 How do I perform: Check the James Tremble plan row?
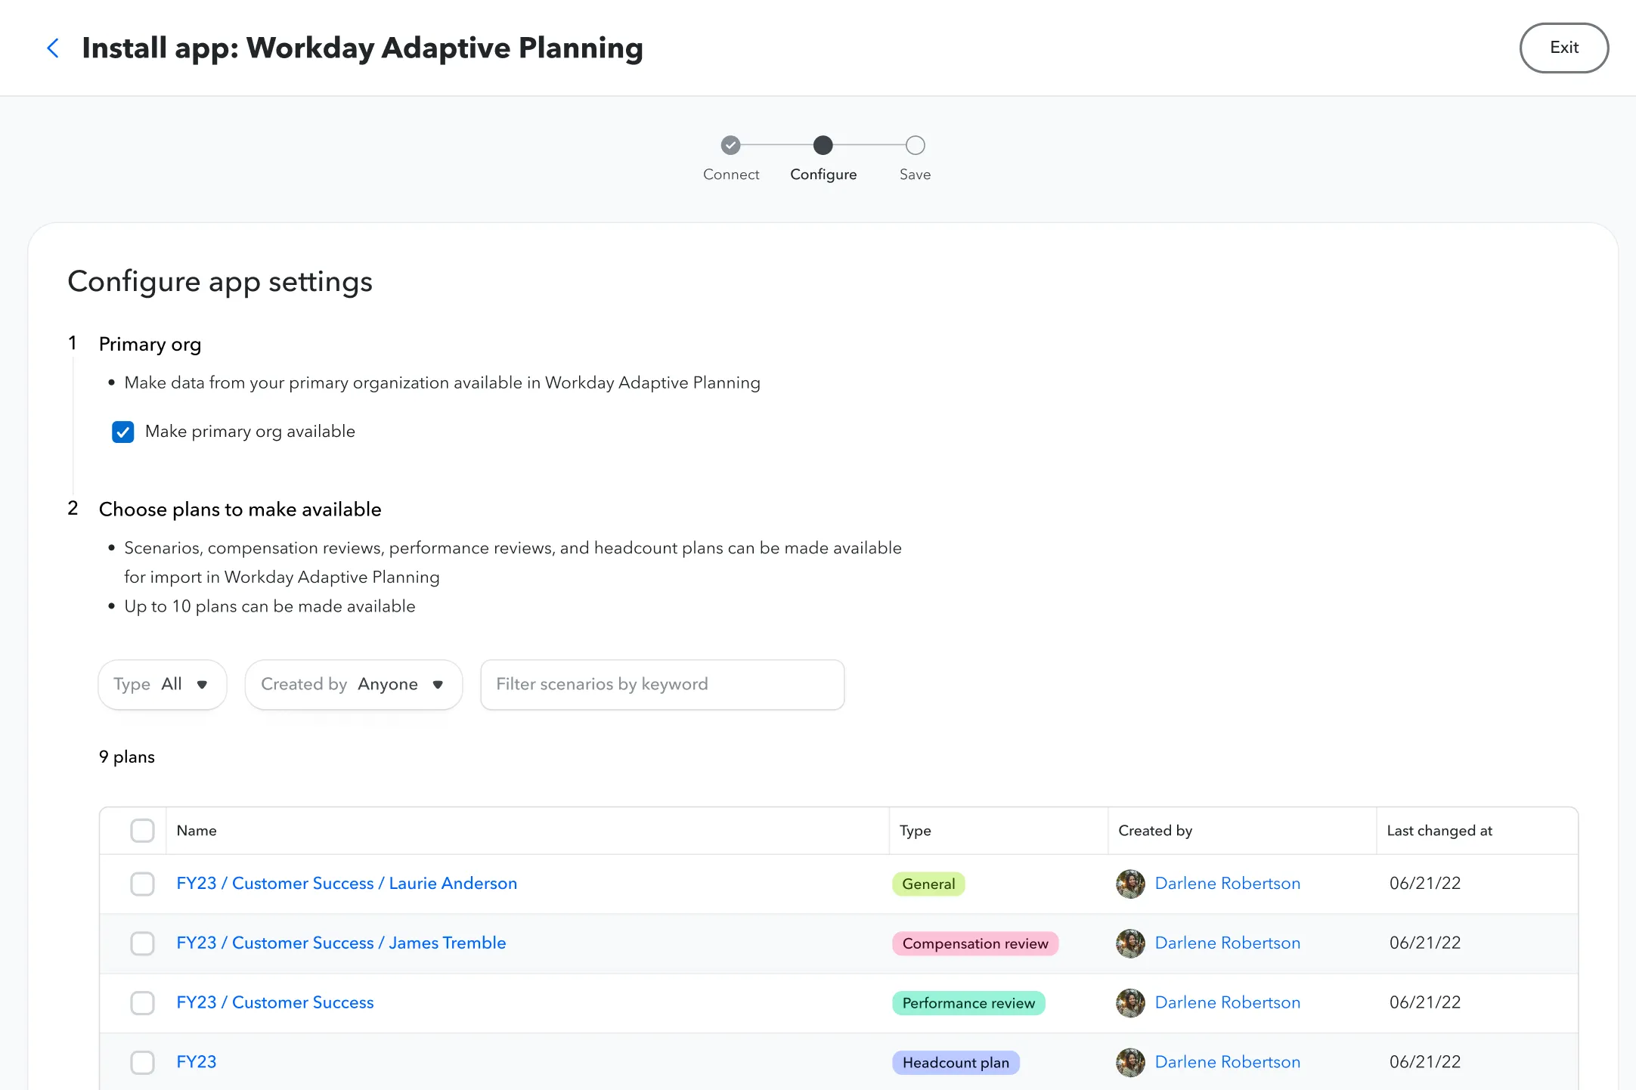pyautogui.click(x=142, y=943)
